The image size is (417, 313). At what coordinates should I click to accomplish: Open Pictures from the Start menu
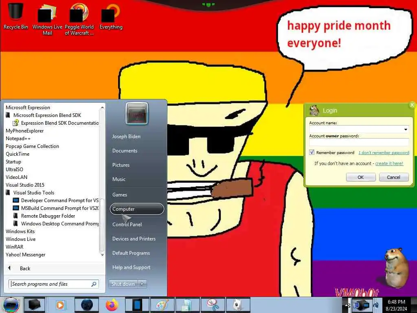tap(121, 165)
